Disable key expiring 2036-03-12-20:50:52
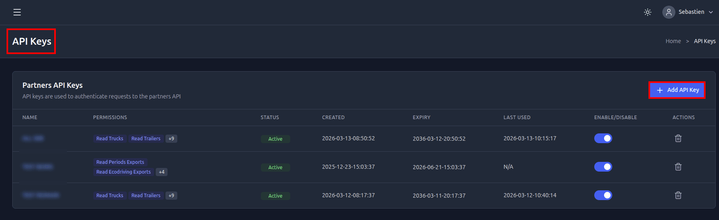 (x=603, y=138)
